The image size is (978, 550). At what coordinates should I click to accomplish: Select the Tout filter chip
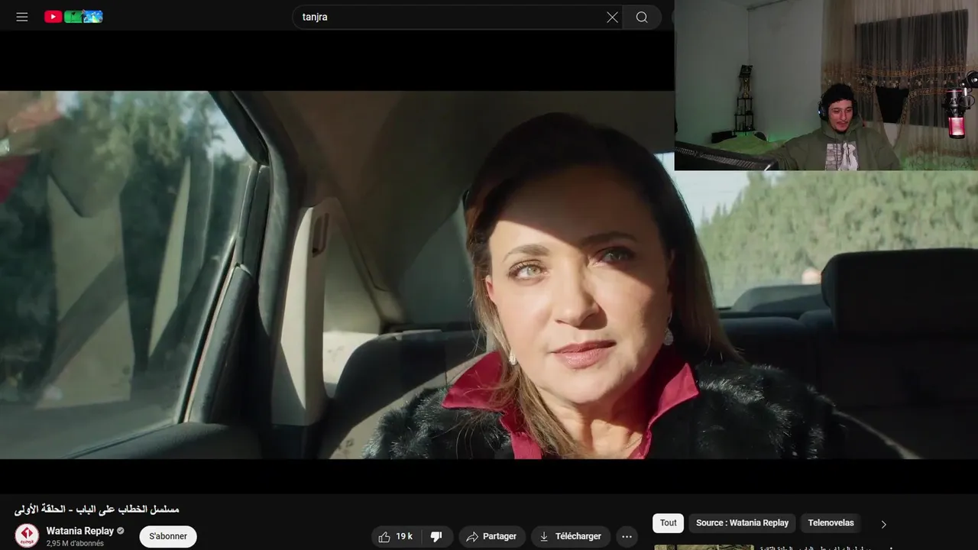pos(668,522)
